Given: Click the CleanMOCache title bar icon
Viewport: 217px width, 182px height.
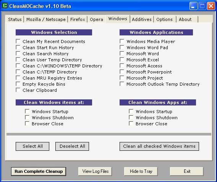Looking at the screenshot, I should point(5,6).
